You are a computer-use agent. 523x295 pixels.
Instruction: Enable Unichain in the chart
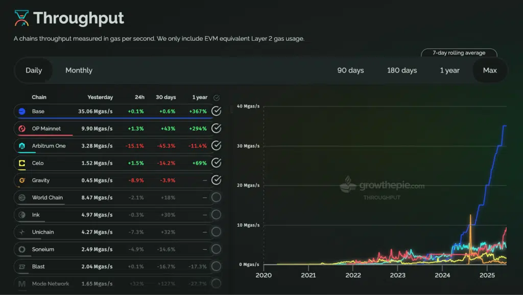pos(217,232)
